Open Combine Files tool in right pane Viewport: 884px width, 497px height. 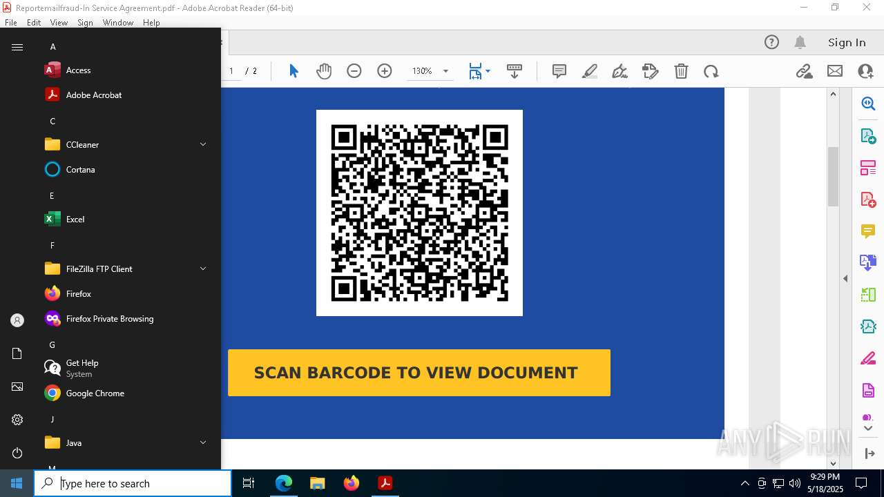click(x=868, y=262)
